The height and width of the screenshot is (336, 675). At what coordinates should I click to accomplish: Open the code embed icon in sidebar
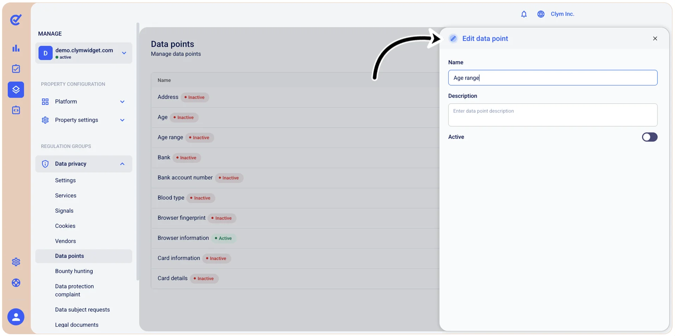[16, 110]
